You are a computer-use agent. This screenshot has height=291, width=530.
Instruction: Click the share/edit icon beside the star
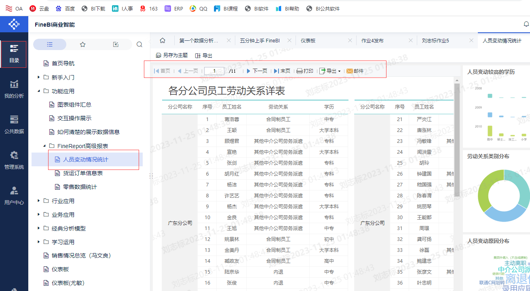click(116, 44)
